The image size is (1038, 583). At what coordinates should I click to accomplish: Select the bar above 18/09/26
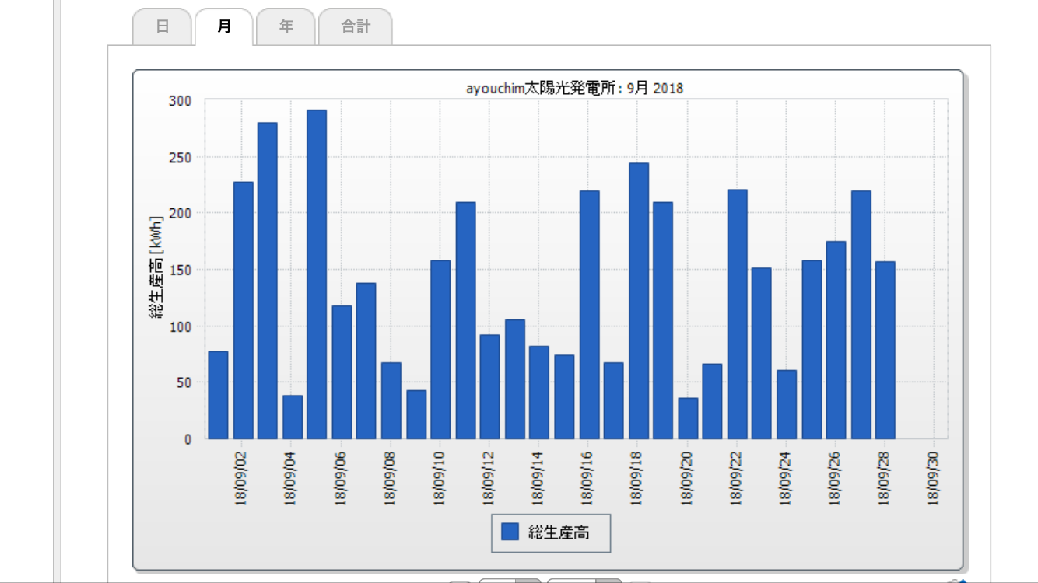(836, 340)
